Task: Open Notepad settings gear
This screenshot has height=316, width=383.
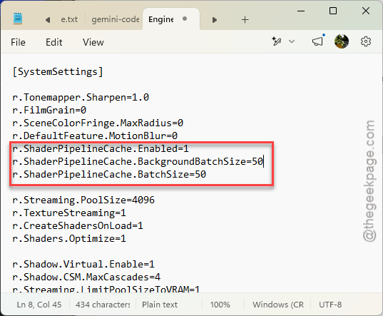Action: [366, 41]
